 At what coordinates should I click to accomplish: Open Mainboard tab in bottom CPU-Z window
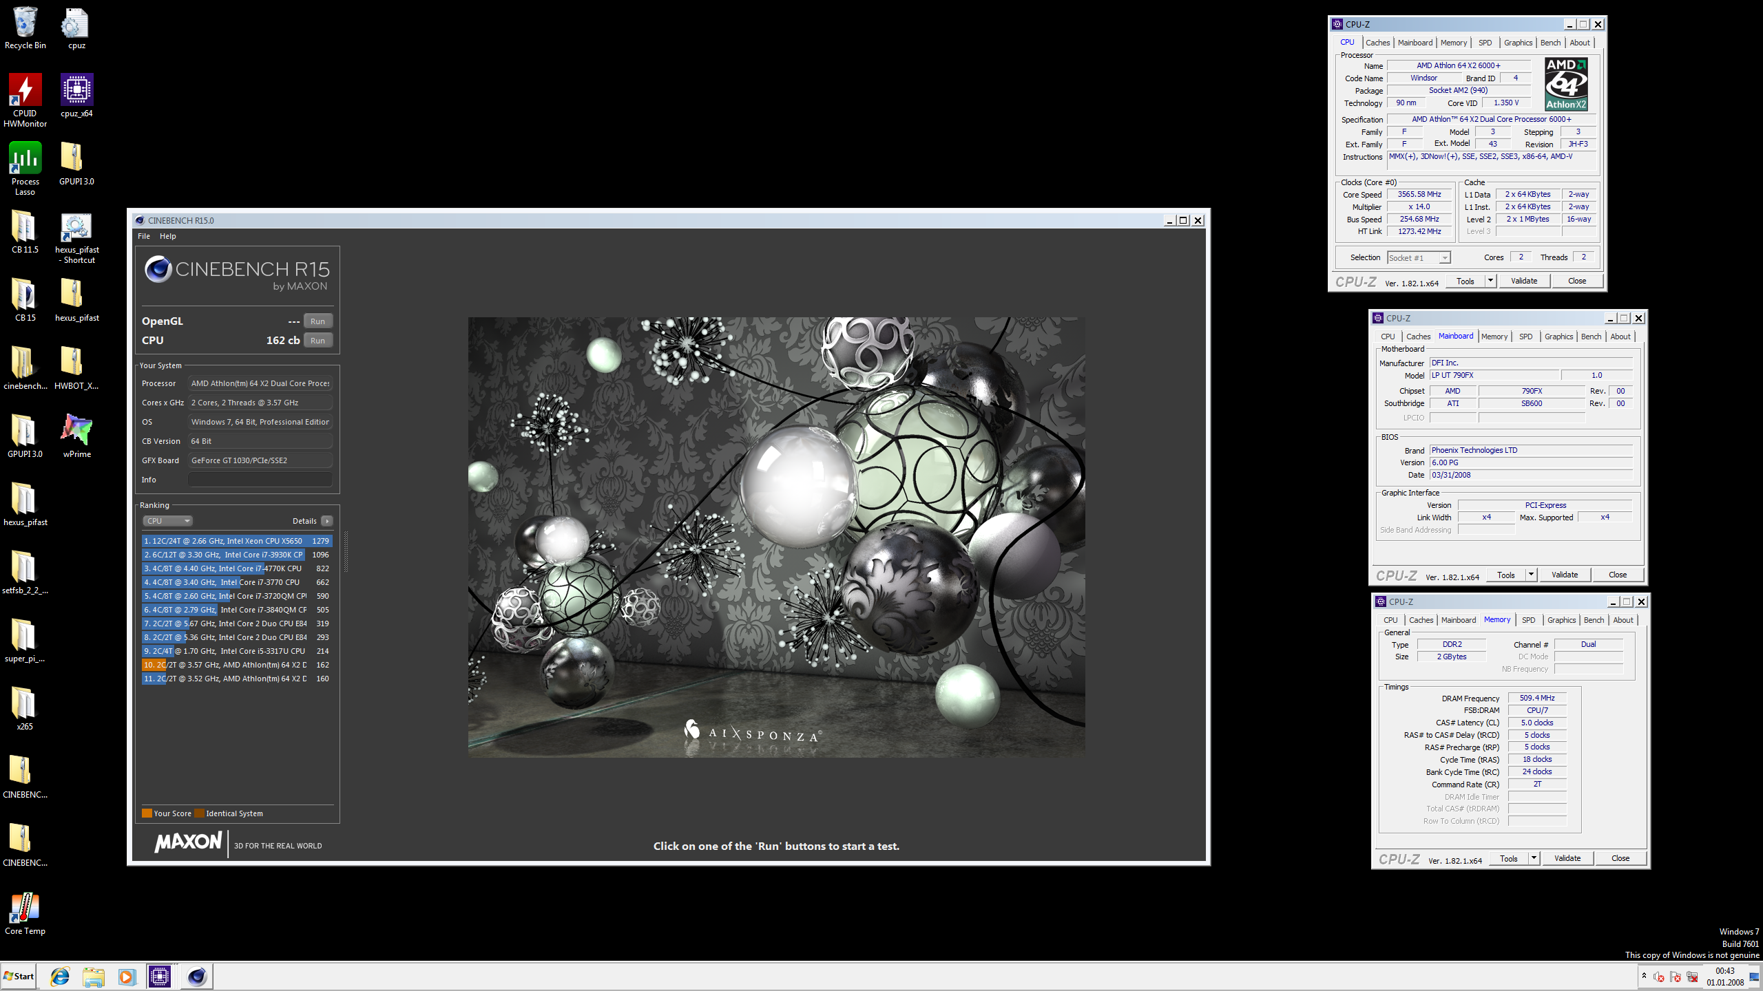point(1458,620)
